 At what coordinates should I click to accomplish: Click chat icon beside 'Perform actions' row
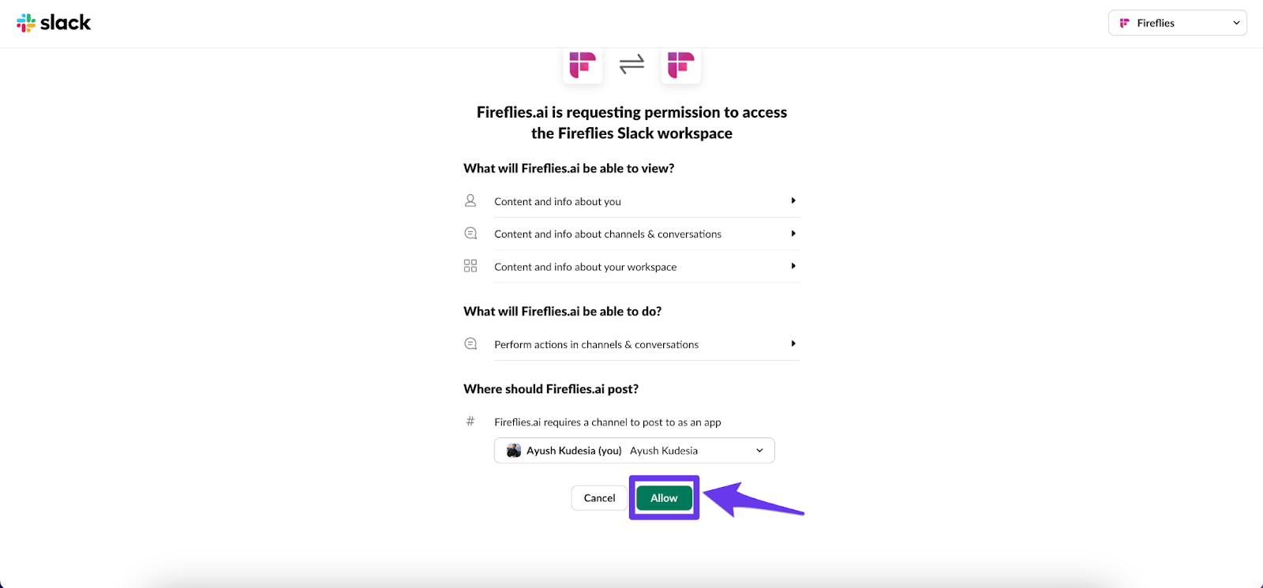470,344
